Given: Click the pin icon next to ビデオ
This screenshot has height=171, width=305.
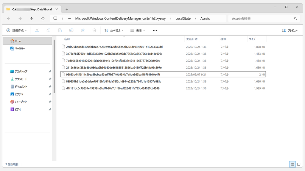Looking at the screenshot, I should [x=50, y=109].
